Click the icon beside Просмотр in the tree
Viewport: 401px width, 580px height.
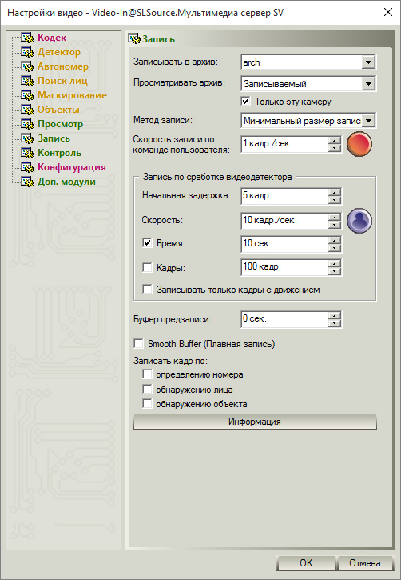tap(27, 124)
